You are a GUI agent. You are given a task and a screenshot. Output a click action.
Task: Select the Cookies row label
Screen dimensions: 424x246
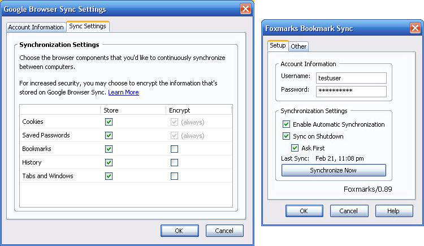coord(33,122)
